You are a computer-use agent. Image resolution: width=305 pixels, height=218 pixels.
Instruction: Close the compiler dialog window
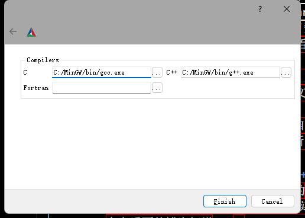pos(287,9)
